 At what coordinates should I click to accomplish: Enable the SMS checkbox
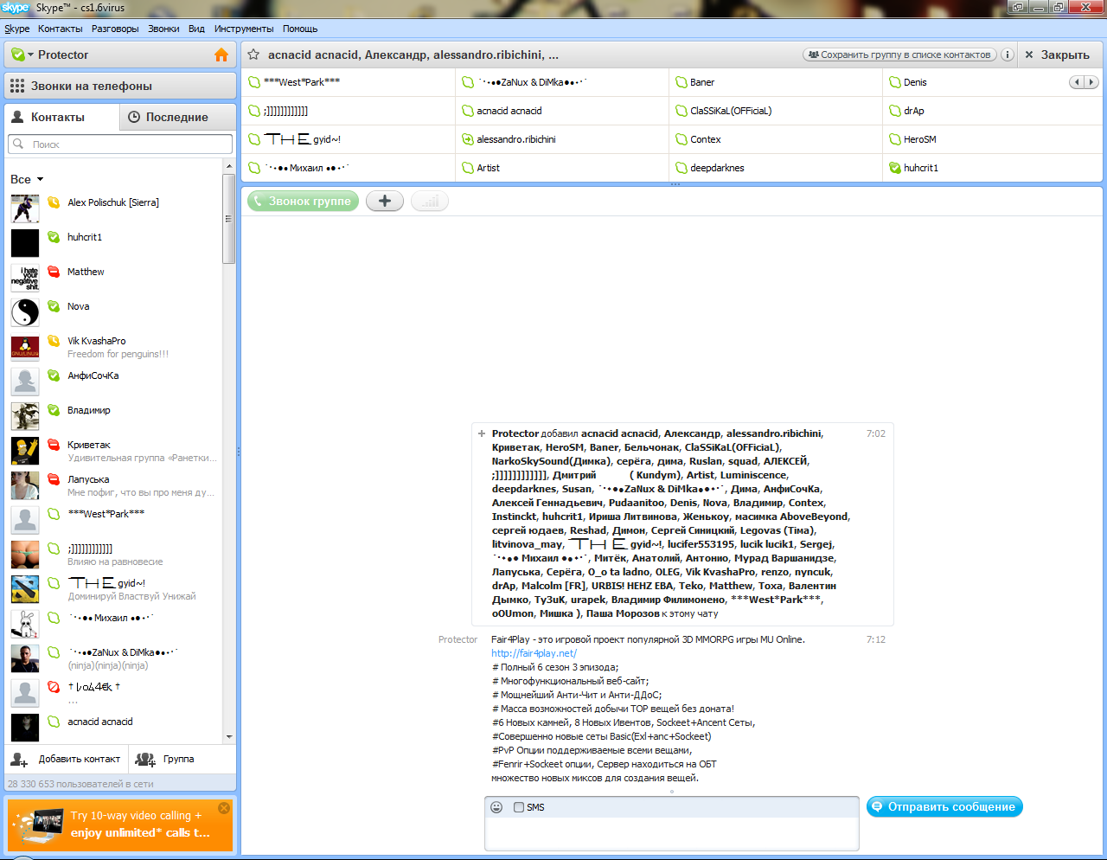pyautogui.click(x=519, y=807)
